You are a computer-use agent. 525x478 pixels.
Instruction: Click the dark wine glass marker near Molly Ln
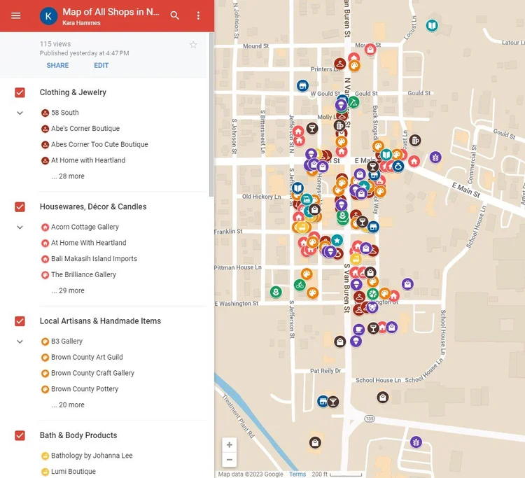coord(312,128)
